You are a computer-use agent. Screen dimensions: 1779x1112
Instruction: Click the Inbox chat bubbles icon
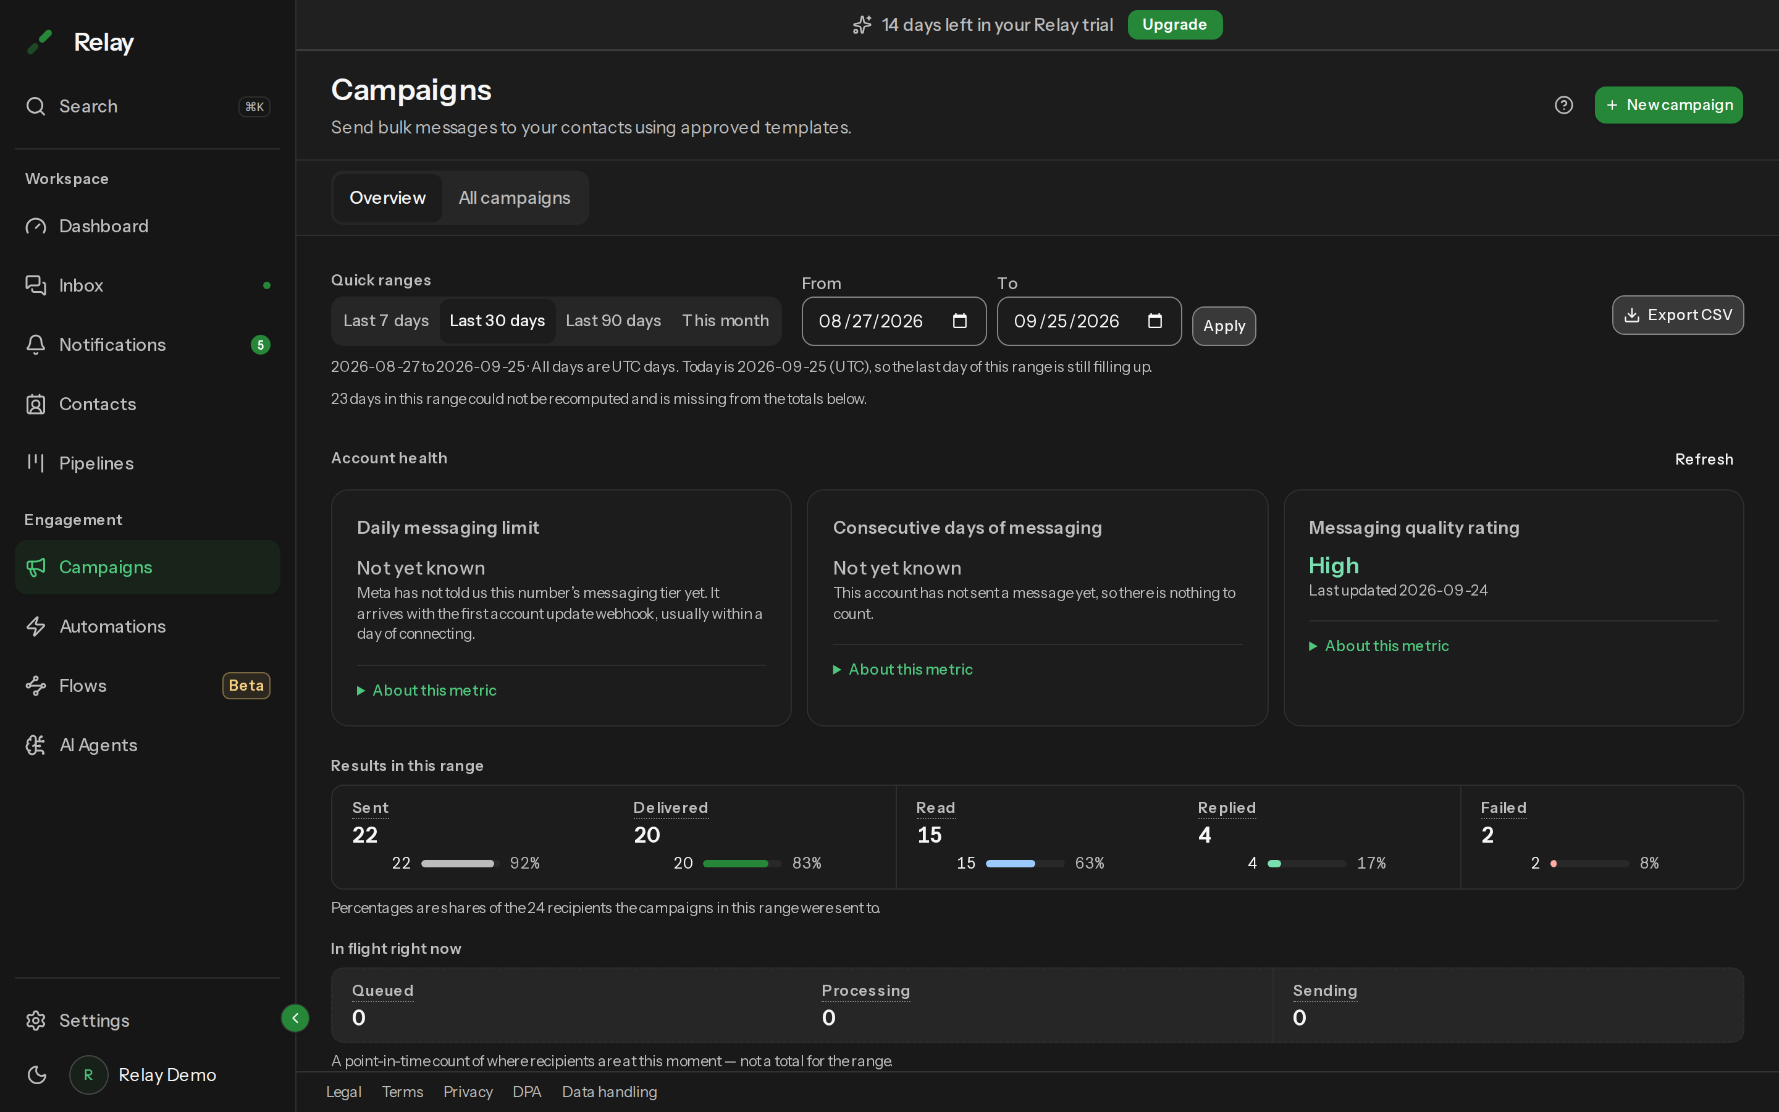[35, 285]
